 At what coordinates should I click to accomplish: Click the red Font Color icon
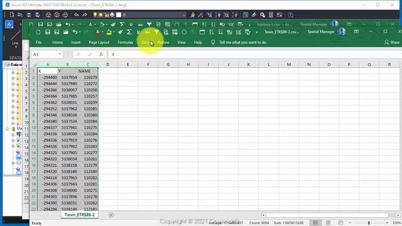tap(98, 32)
